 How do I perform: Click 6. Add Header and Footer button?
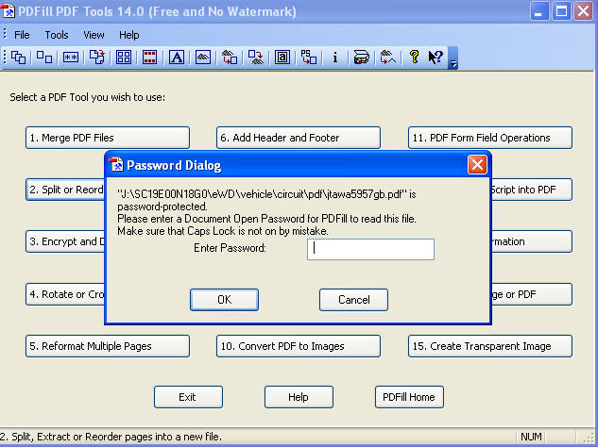click(x=299, y=138)
